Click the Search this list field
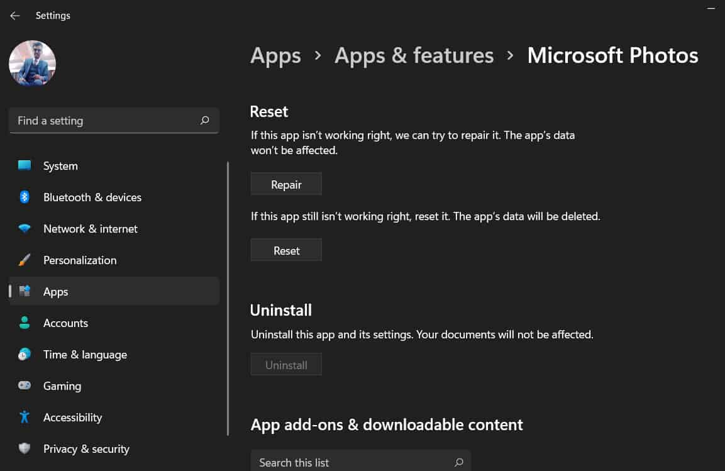Image resolution: width=725 pixels, height=471 pixels. [352, 462]
